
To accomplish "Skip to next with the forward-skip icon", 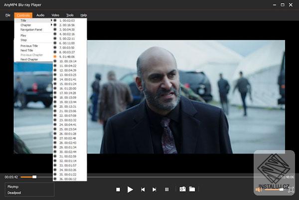I will click(x=154, y=190).
